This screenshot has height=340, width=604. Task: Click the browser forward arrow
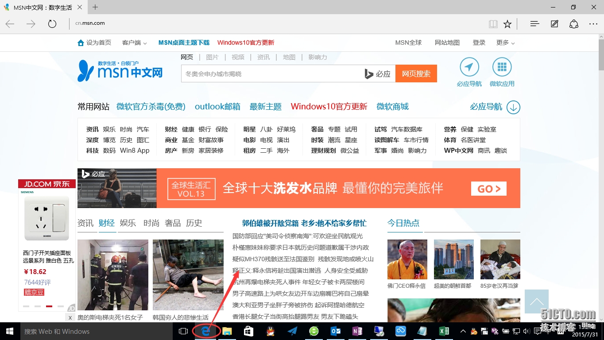pyautogui.click(x=31, y=24)
